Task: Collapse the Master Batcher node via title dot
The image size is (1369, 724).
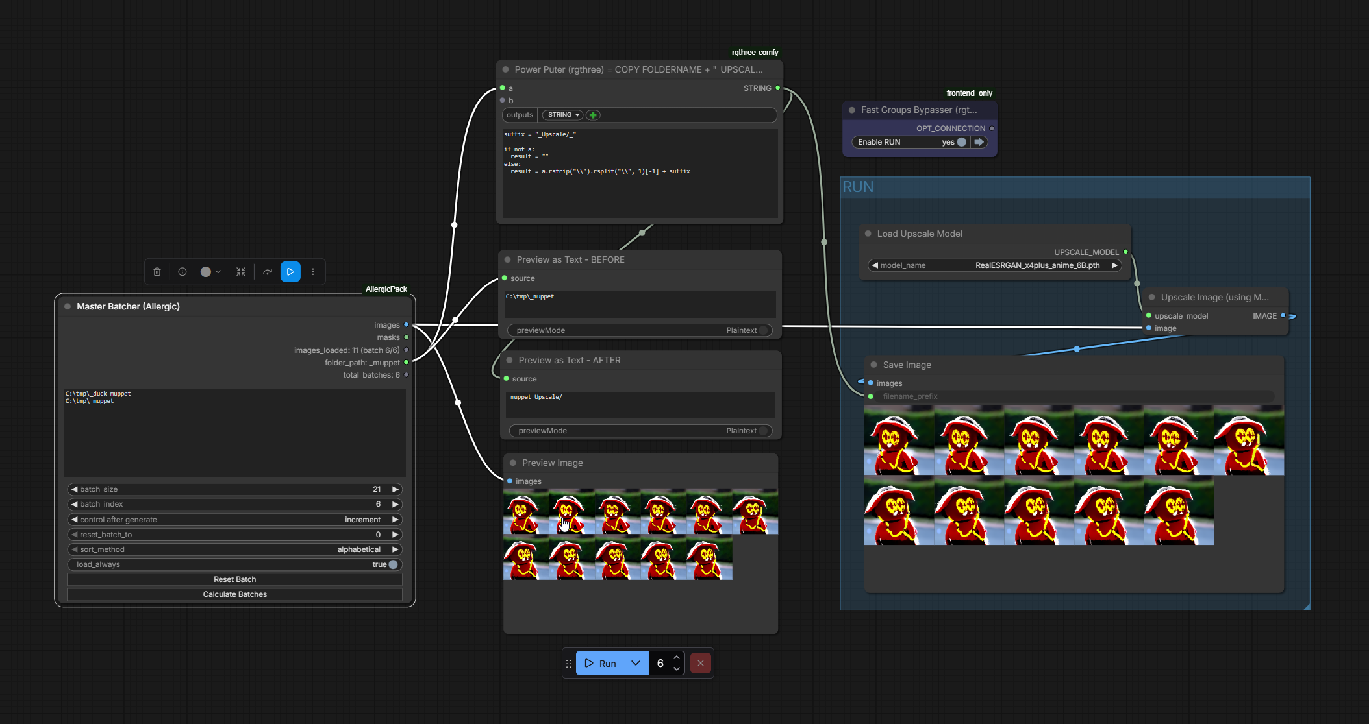Action: click(x=68, y=306)
